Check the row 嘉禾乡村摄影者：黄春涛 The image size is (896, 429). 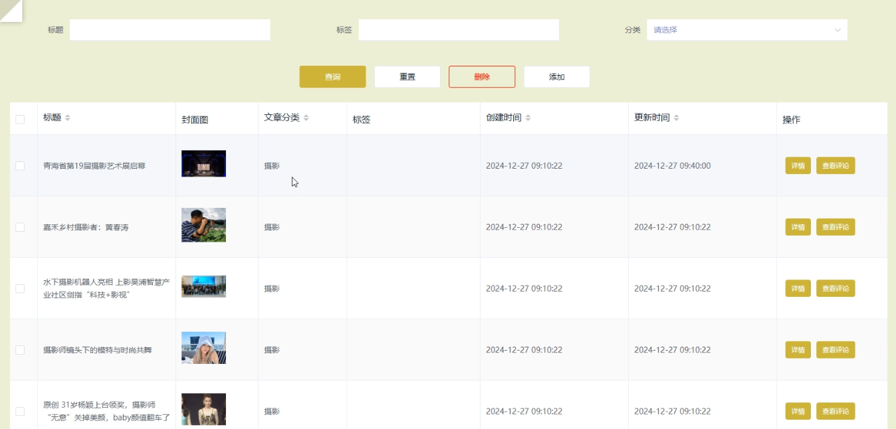pyautogui.click(x=20, y=227)
